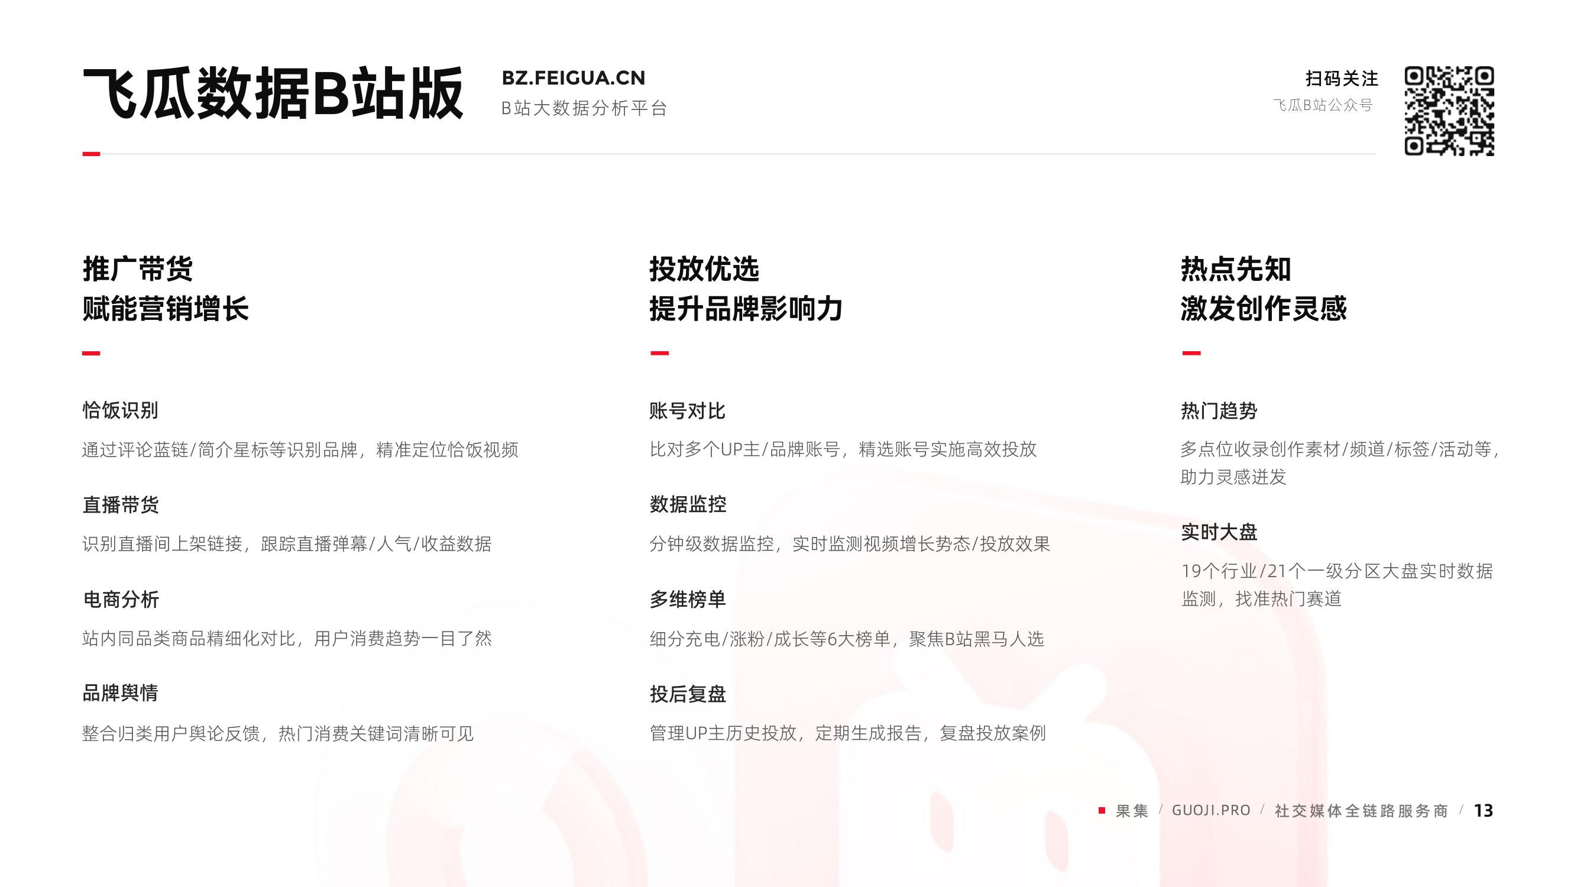The image size is (1577, 887).
Task: Click the description starting 整合归类用户舆论
Action: pyautogui.click(x=278, y=733)
